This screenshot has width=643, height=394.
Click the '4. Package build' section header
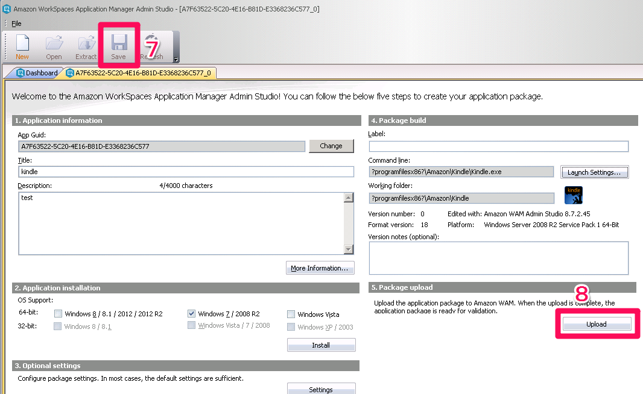point(503,120)
